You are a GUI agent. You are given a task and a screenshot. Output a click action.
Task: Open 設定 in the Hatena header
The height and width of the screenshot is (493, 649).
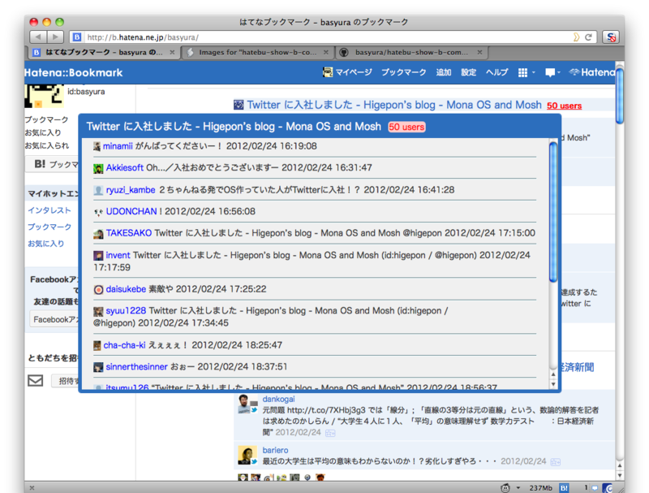pyautogui.click(x=469, y=72)
